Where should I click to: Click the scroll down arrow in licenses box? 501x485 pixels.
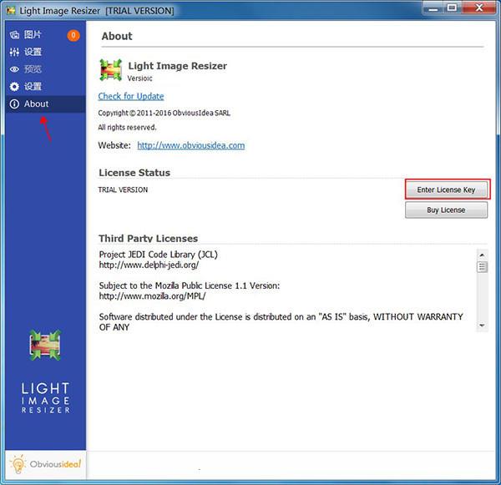(482, 326)
